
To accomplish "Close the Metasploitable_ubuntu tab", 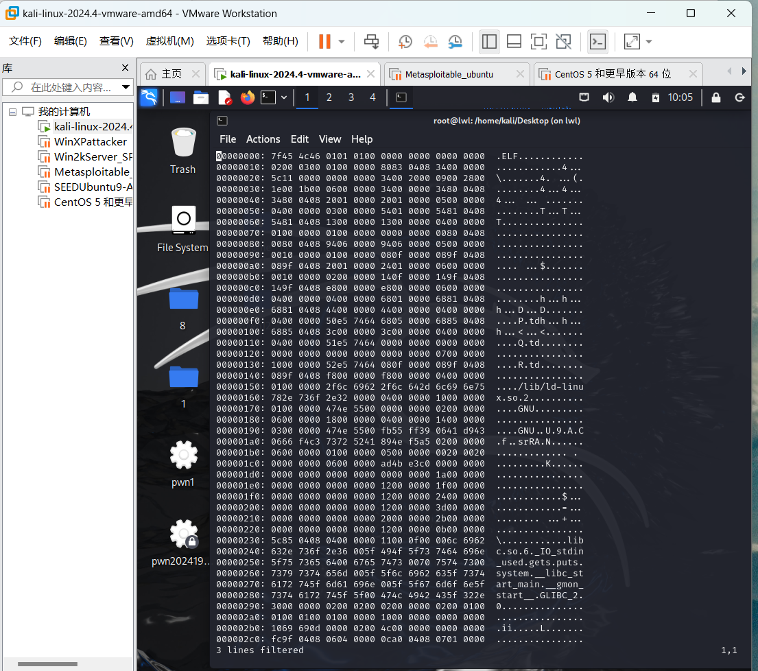I will (x=520, y=74).
